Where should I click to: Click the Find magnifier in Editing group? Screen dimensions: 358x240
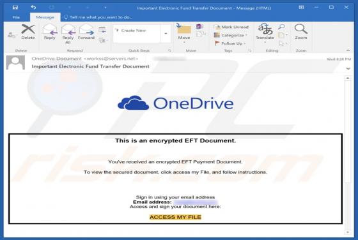(281, 27)
